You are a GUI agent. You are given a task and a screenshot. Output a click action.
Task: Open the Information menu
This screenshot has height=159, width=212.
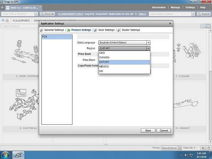[x=159, y=7]
